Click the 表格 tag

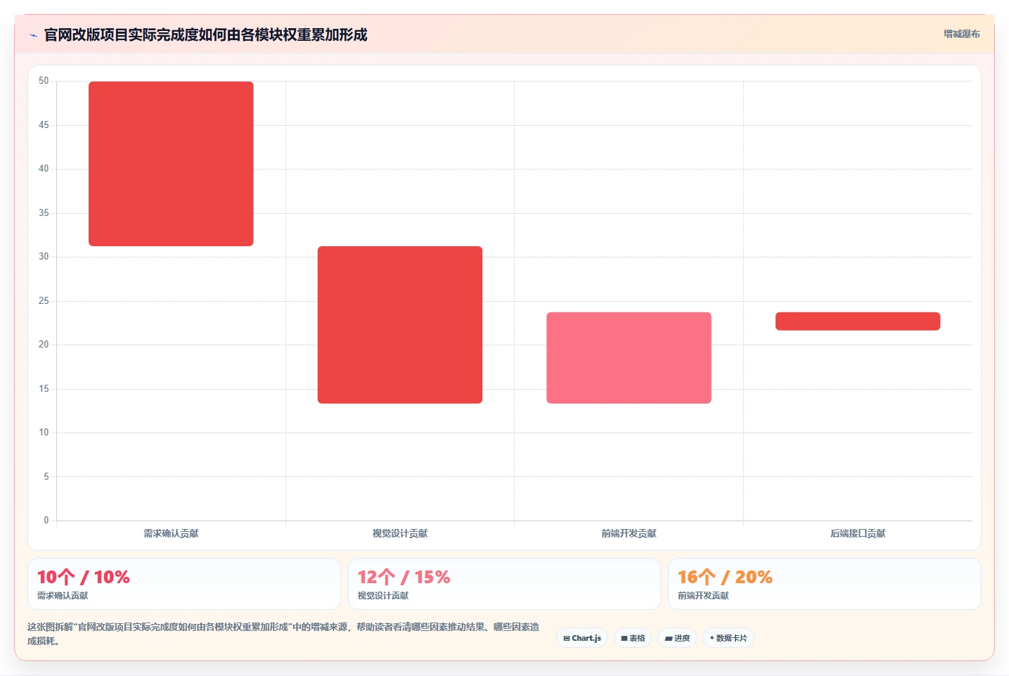(633, 638)
